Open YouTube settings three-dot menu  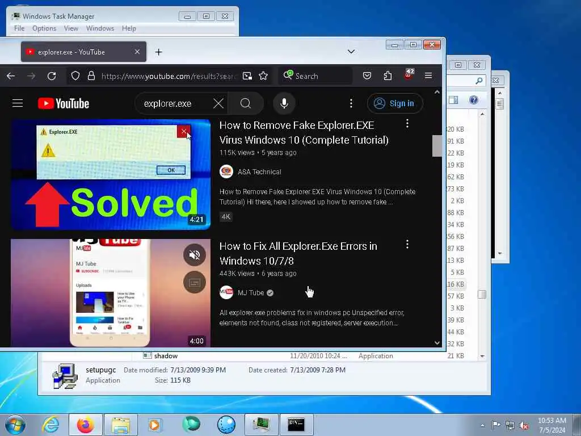pos(351,103)
